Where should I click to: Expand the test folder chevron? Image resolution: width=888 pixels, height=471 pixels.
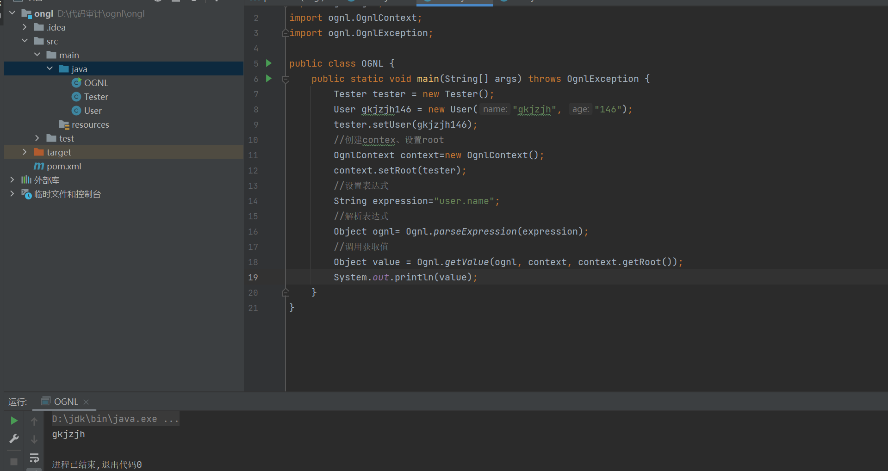coord(37,138)
